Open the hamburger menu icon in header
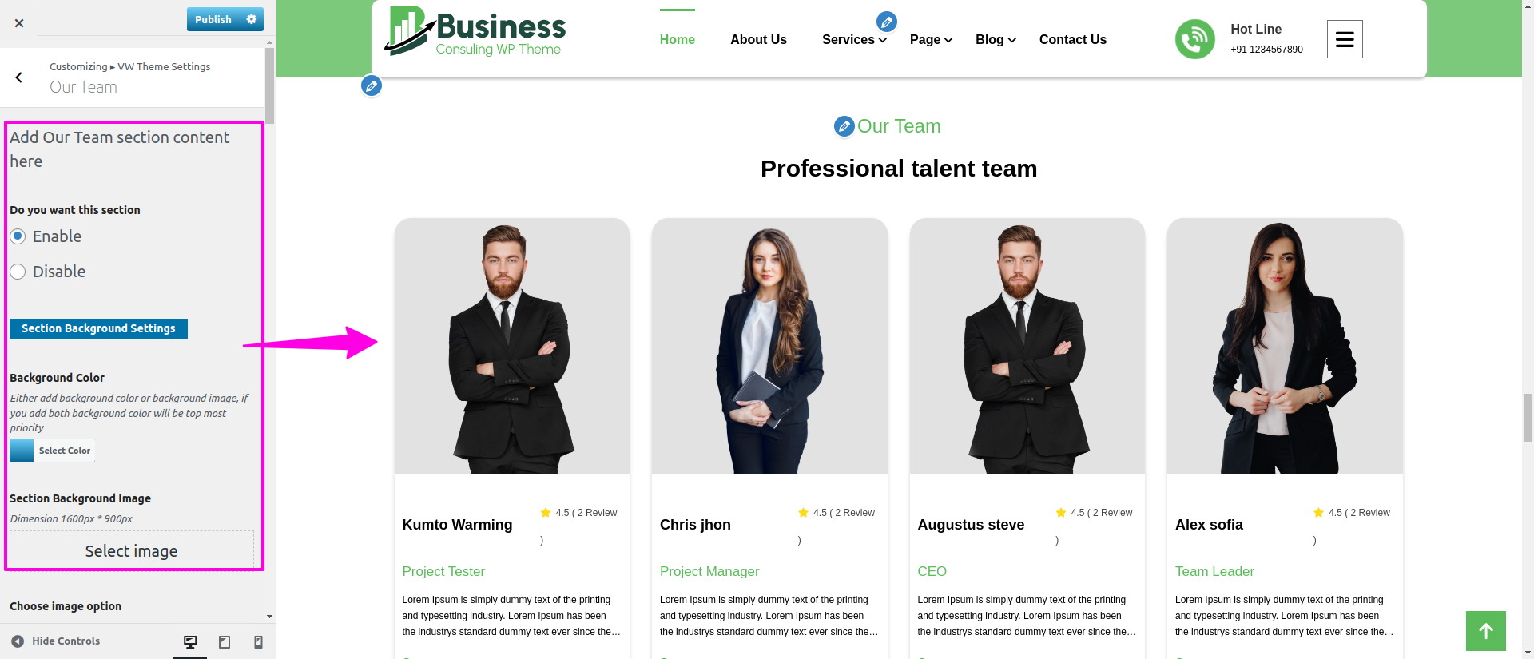 point(1345,39)
